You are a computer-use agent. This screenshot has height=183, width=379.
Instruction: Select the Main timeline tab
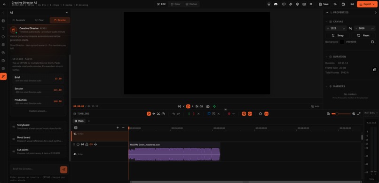pos(79,121)
